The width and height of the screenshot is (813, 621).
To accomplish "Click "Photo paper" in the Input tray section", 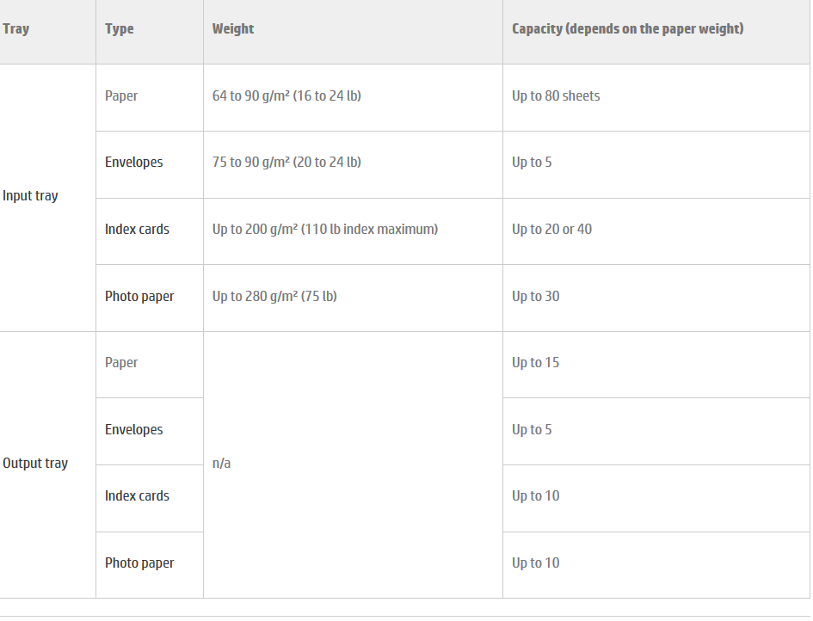I will (x=139, y=297).
